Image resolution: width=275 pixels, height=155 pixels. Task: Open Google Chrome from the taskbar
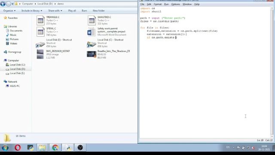click(55, 148)
